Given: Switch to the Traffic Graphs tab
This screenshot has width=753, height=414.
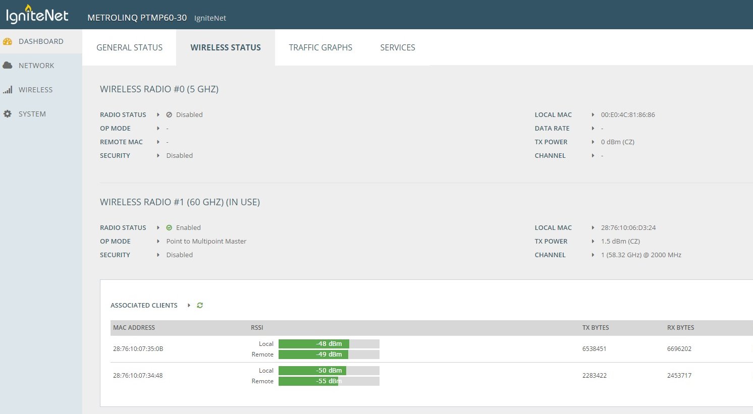Looking at the screenshot, I should pos(320,47).
